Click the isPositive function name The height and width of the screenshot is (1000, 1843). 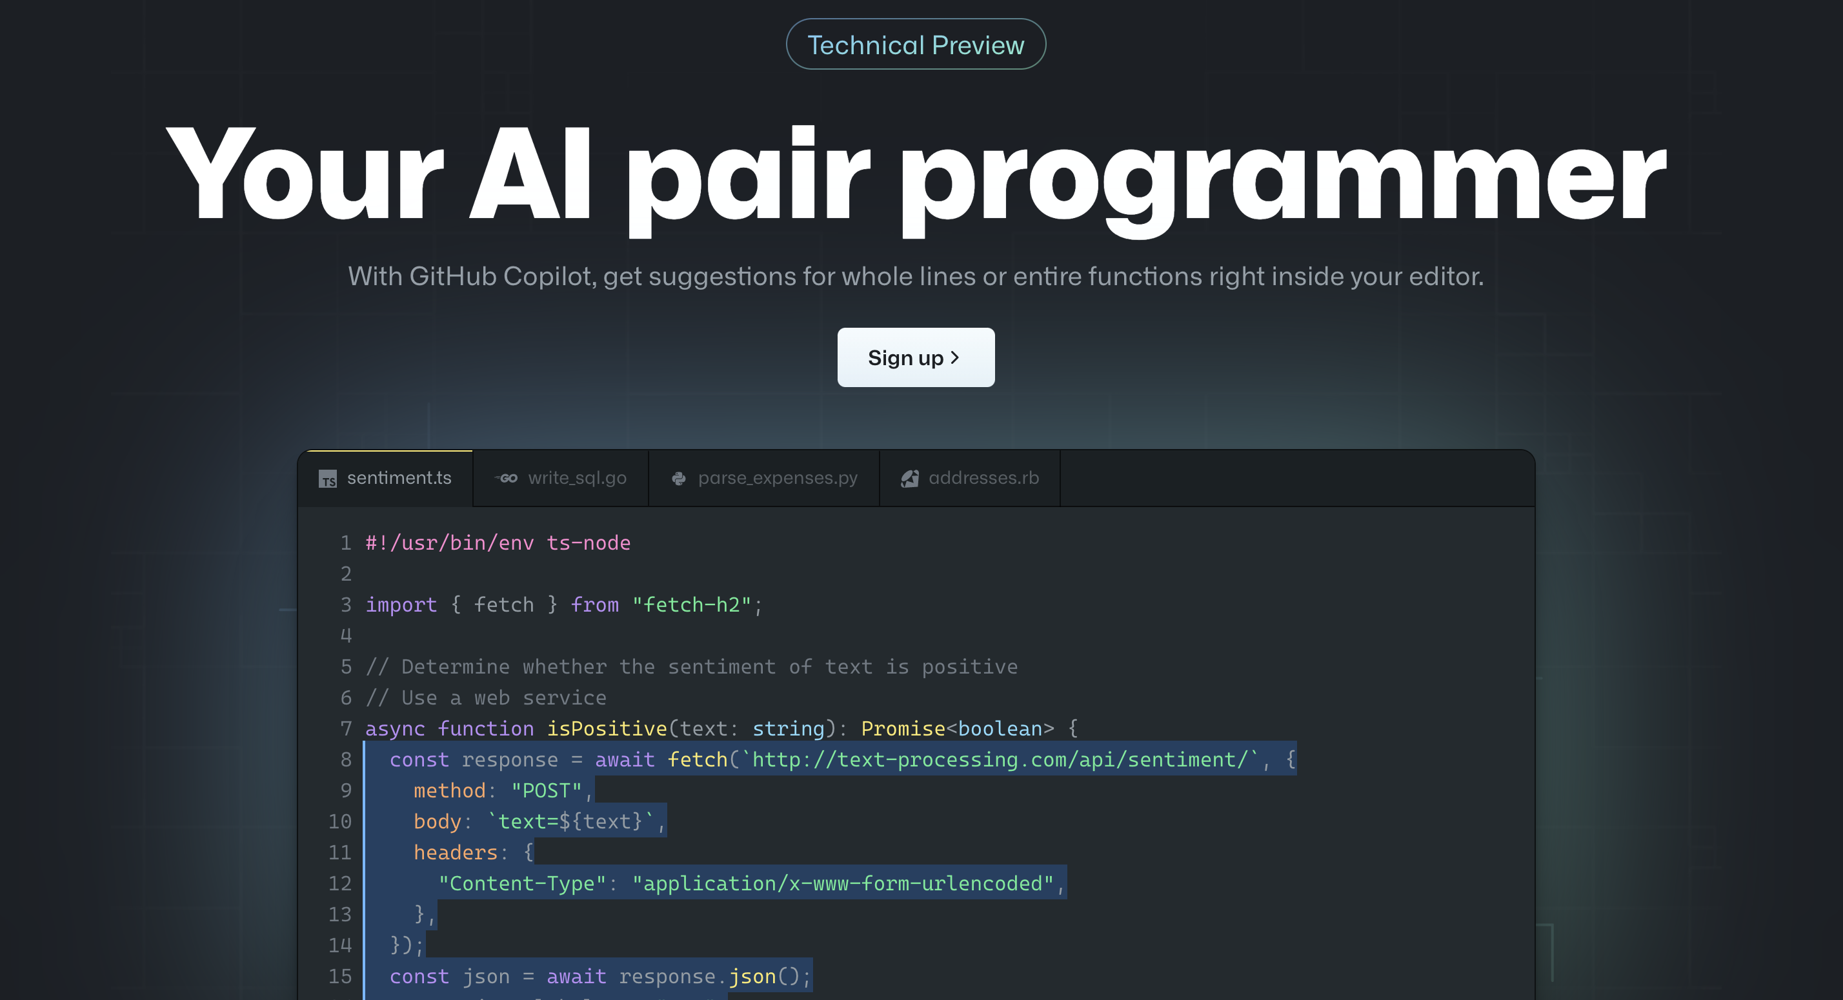[606, 728]
